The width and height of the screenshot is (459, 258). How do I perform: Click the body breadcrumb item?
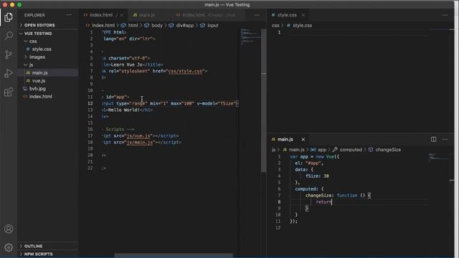[157, 26]
